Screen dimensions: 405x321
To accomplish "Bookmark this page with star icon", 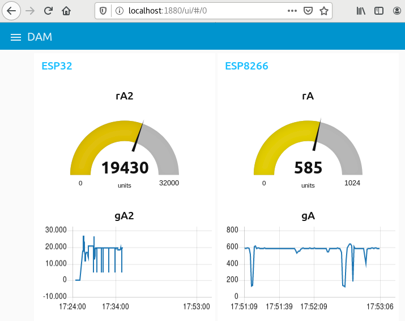I will 323,11.
